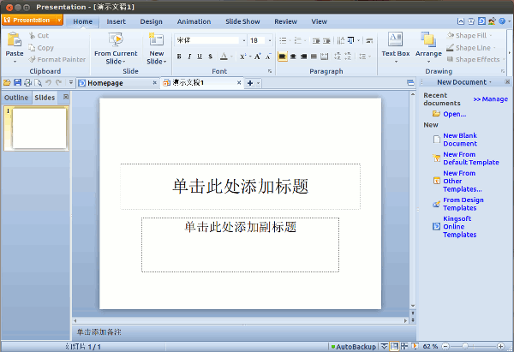The width and height of the screenshot is (514, 352).
Task: Decrease the paragraph indent level
Action: click(316, 40)
